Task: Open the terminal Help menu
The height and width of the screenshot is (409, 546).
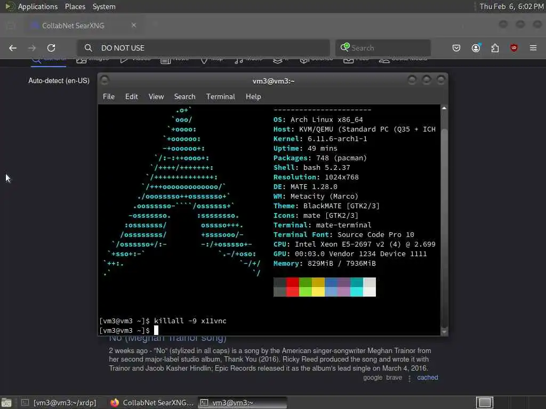Action: (253, 97)
